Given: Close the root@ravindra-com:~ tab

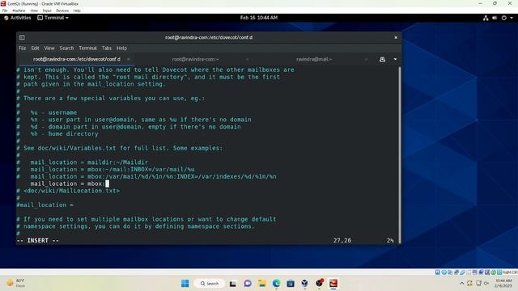Looking at the screenshot, I should click(247, 59).
